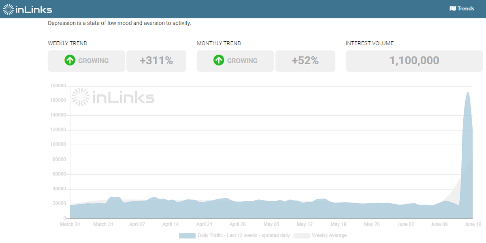Open the Trends menu in the top bar
The width and height of the screenshot is (486, 243).
(x=463, y=8)
